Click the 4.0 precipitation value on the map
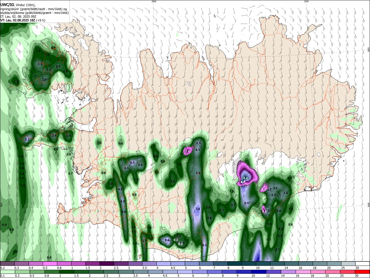Viewport: 370px width, 278px height. 121,189
